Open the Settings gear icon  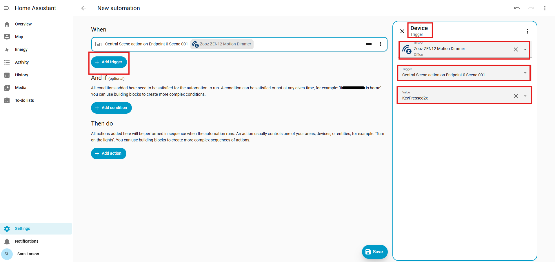[x=7, y=229]
